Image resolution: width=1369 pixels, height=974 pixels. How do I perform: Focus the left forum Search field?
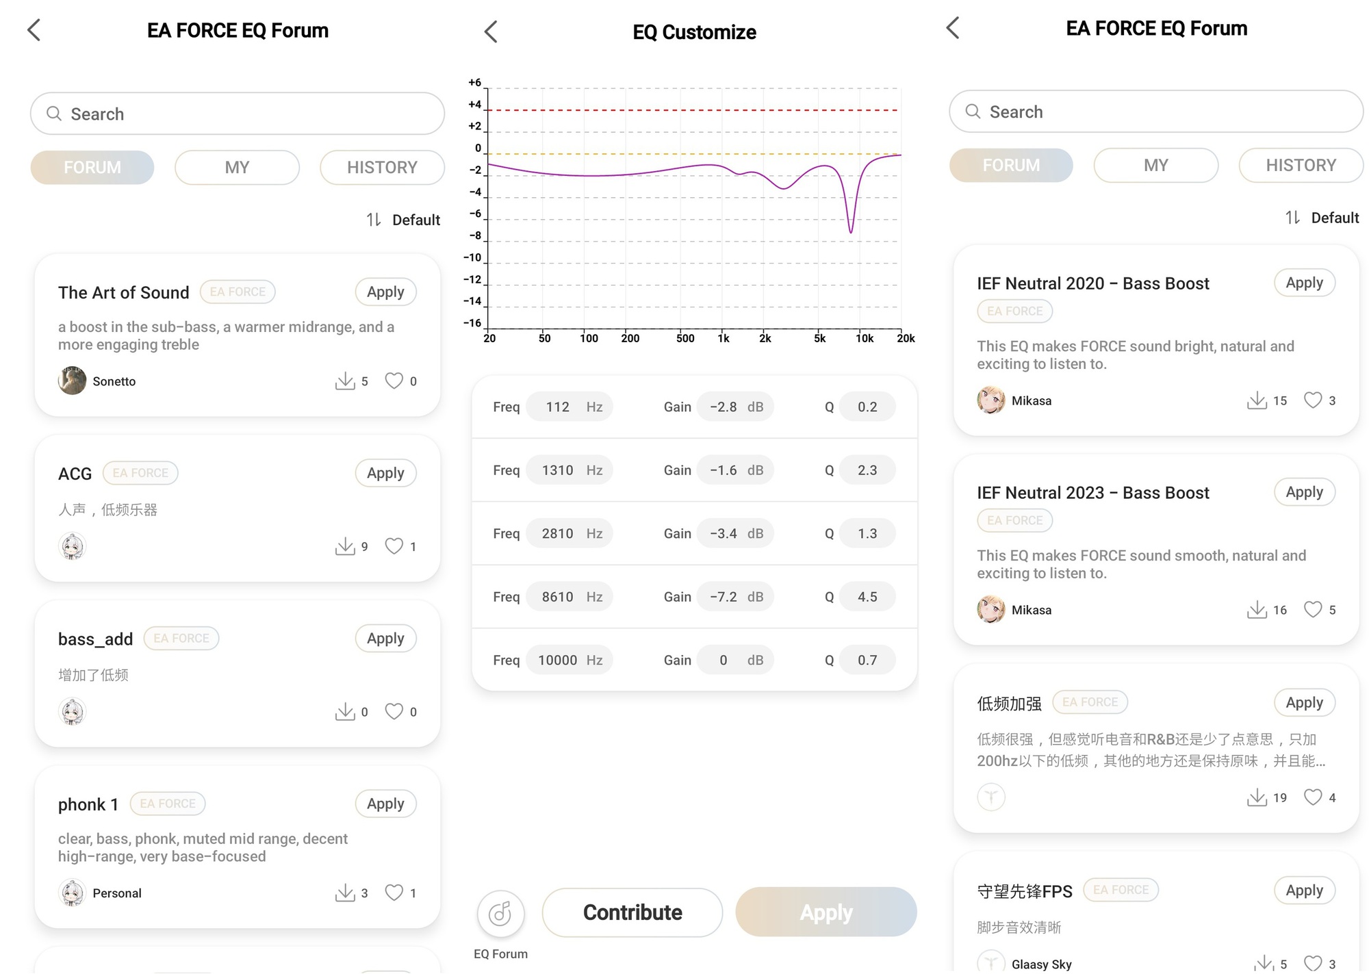(237, 114)
